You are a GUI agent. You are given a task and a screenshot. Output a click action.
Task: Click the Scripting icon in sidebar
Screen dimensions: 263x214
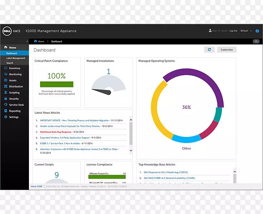[x=6, y=92]
